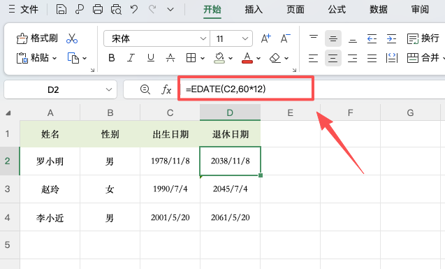This screenshot has width=445, height=269.
Task: Open the Borders dropdown arrow
Action: click(203, 59)
